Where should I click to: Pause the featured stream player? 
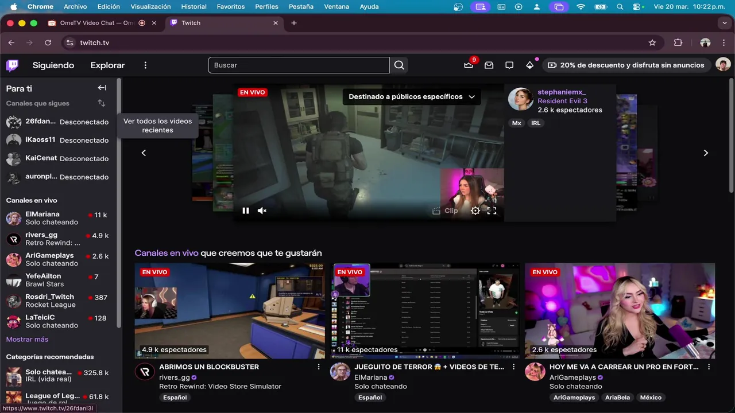(x=246, y=211)
